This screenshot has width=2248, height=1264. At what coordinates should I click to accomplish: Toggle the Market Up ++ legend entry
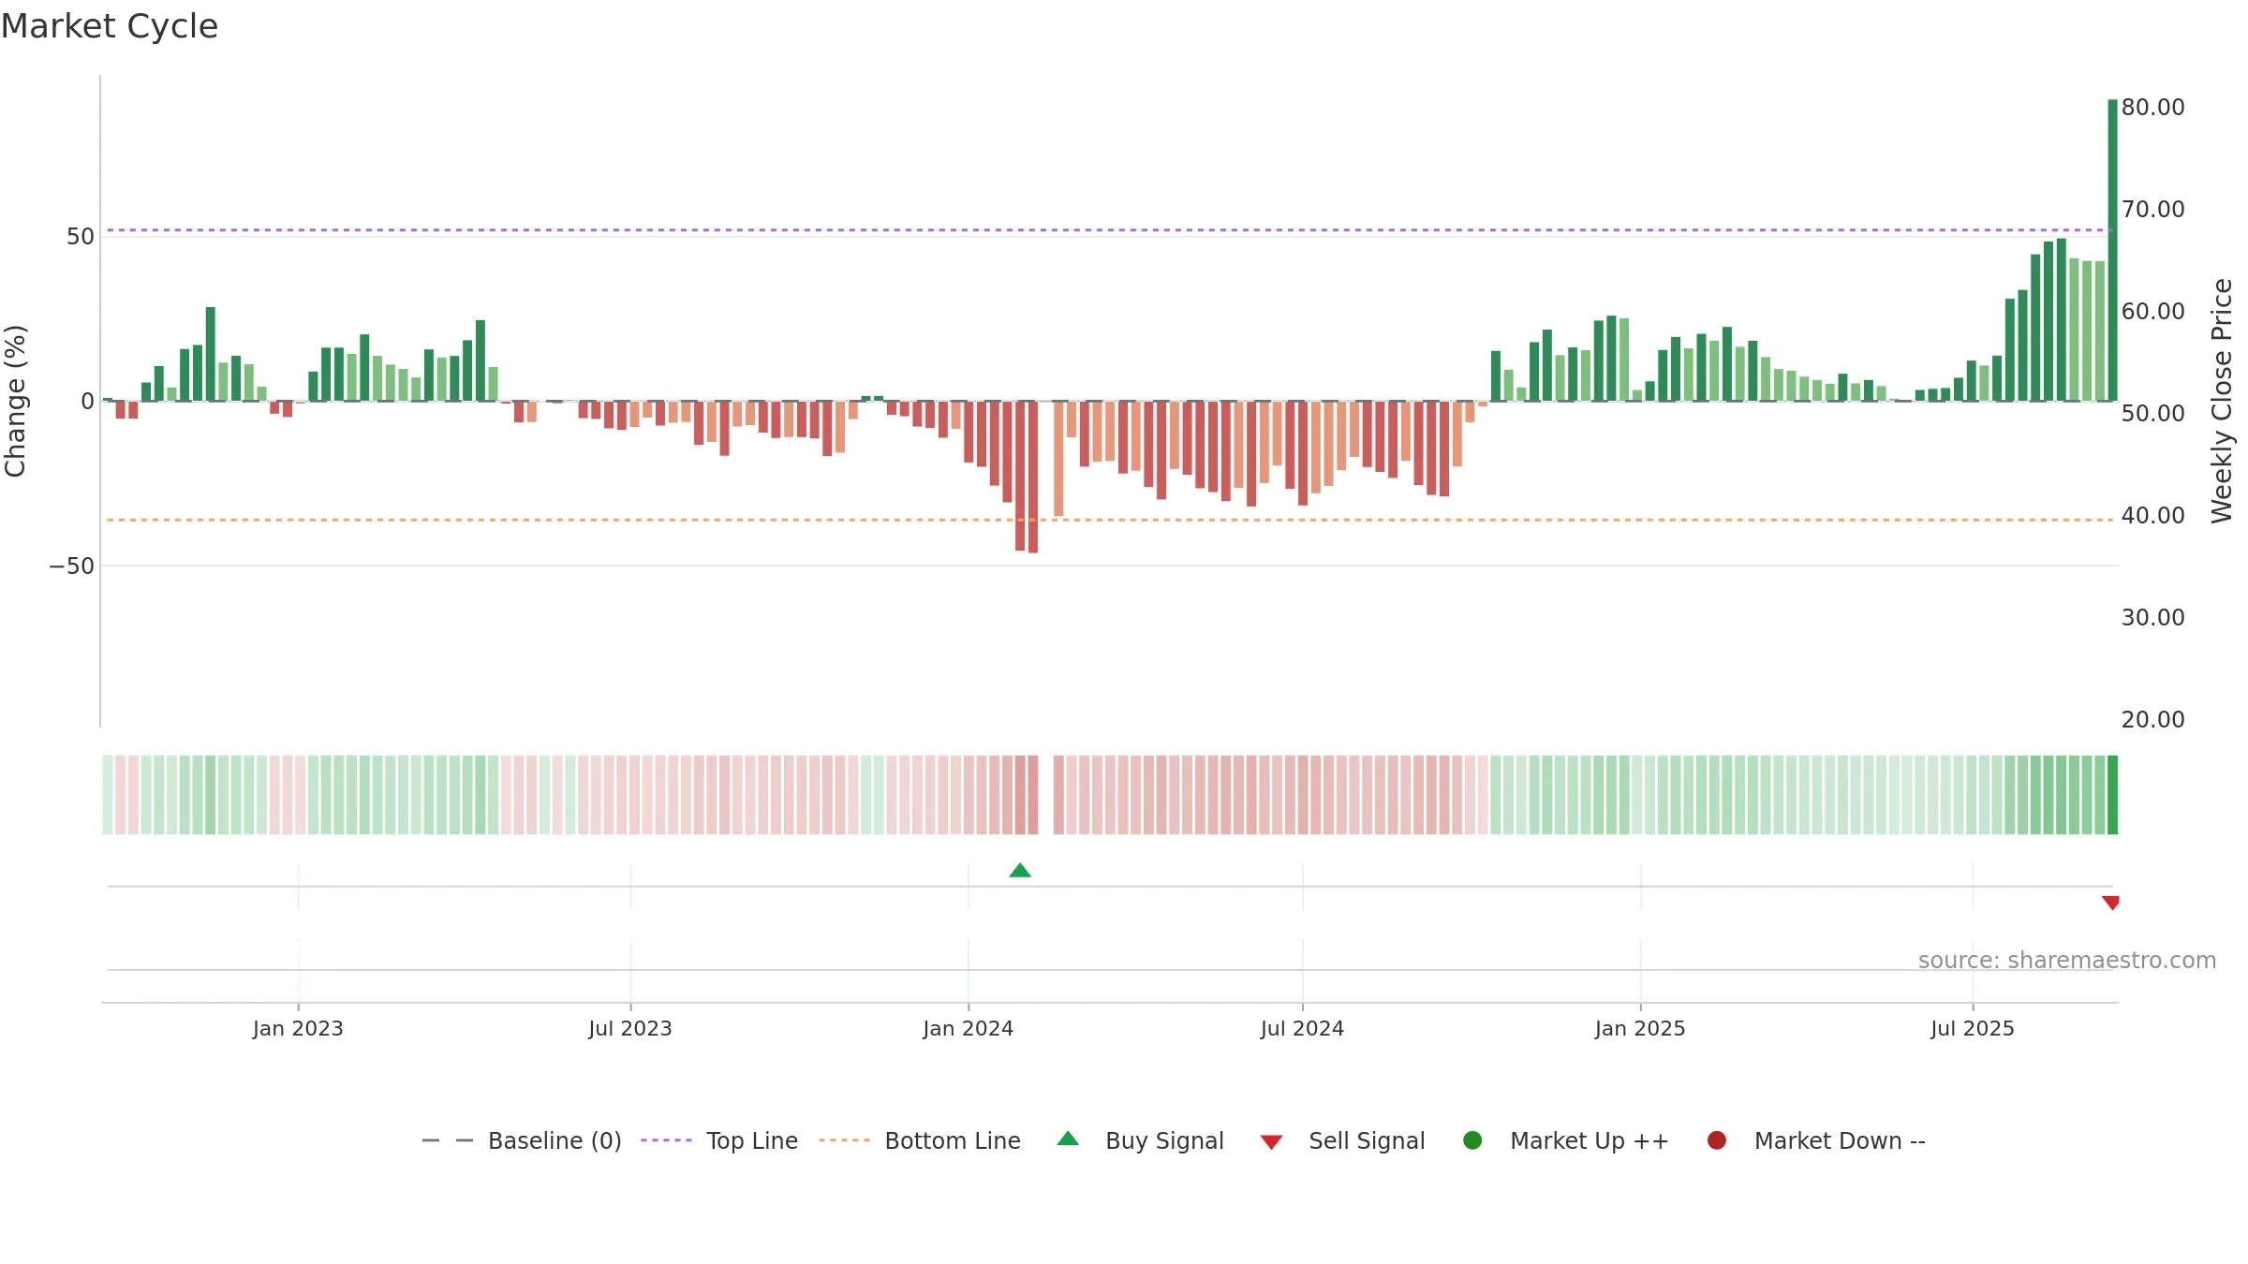tap(1566, 1140)
